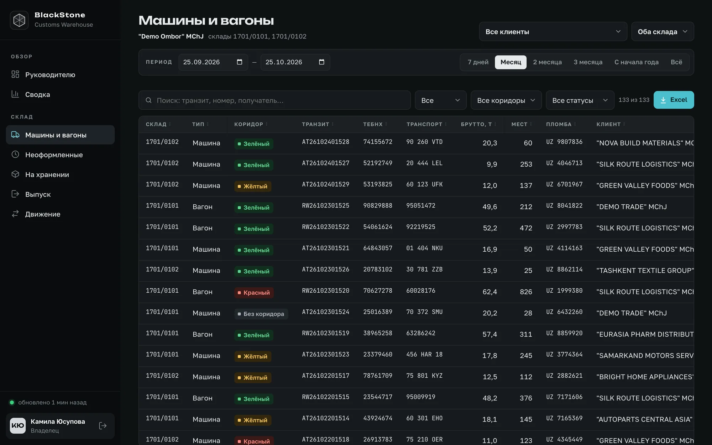The height and width of the screenshot is (445, 712).
Task: Click the Руководителю dashboard grid icon
Action: tap(15, 74)
